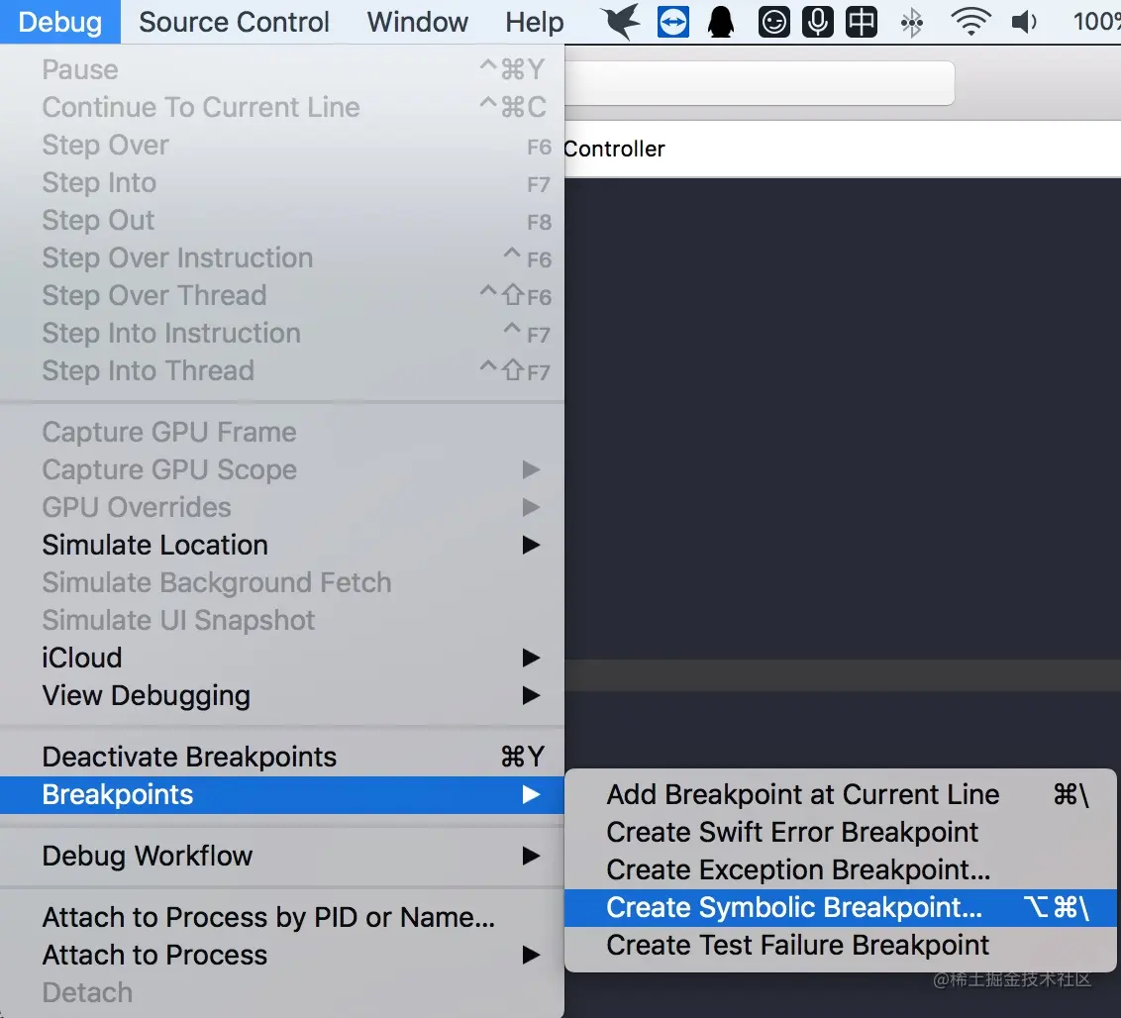The height and width of the screenshot is (1018, 1121).
Task: Expand the Debug Workflow submenu
Action: click(281, 856)
